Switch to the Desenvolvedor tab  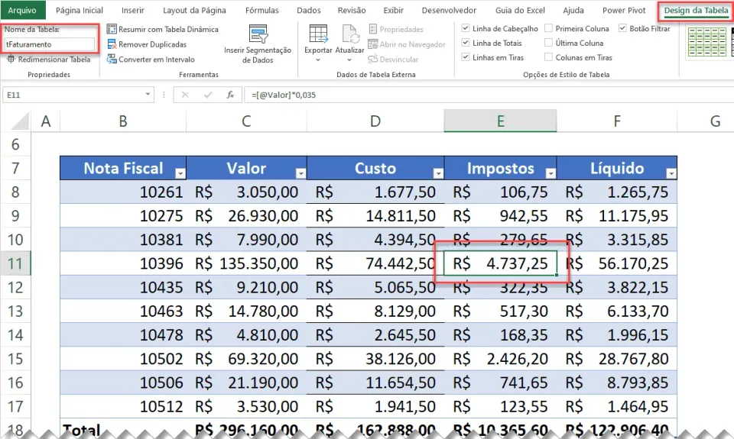[x=449, y=10]
